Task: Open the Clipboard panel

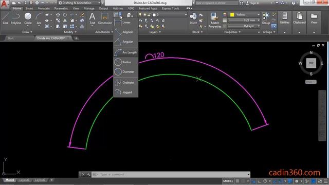Action: [x=299, y=23]
